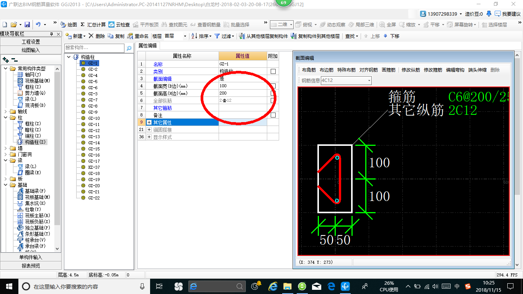Open 单构件输入 section

31,257
